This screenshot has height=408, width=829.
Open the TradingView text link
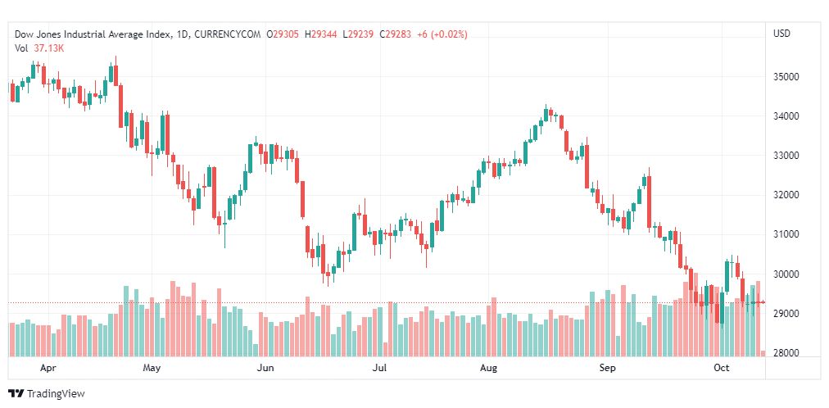[56, 394]
